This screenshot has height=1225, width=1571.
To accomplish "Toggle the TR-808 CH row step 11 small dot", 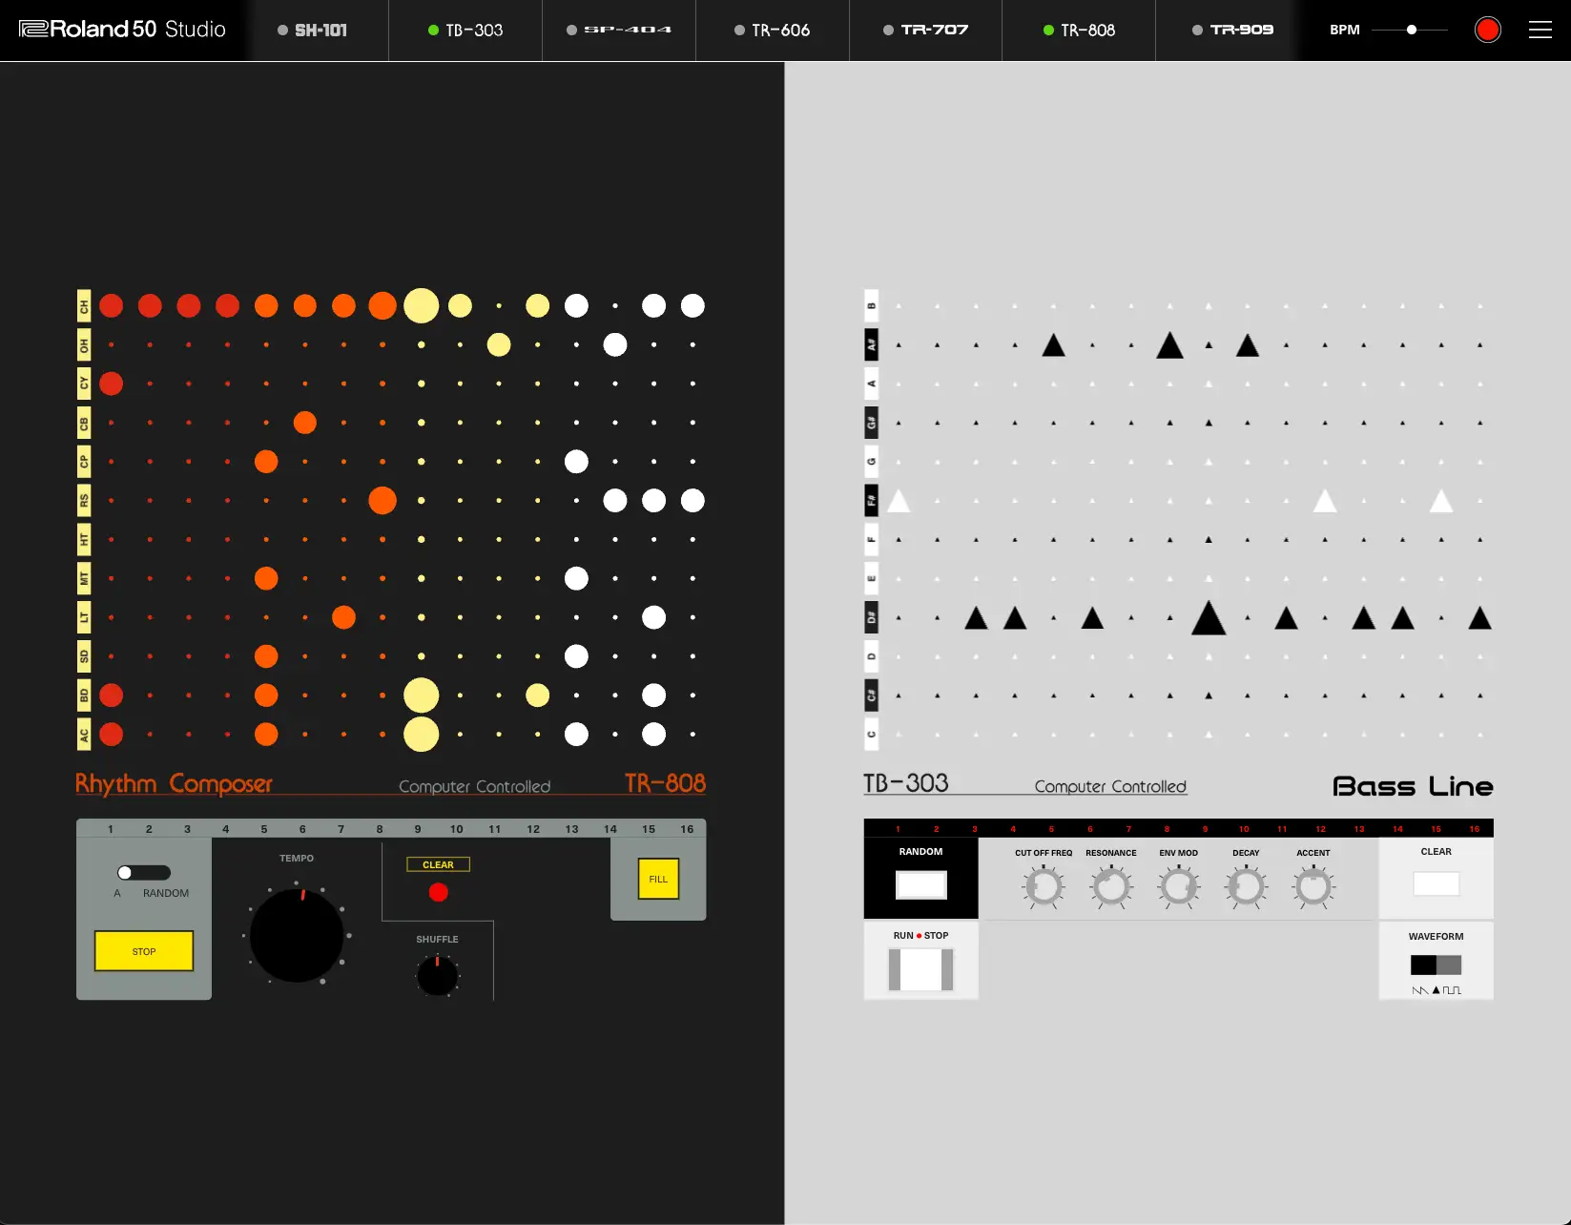I will click(x=499, y=306).
